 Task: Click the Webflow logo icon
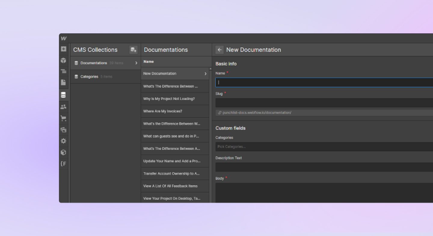coord(63,38)
